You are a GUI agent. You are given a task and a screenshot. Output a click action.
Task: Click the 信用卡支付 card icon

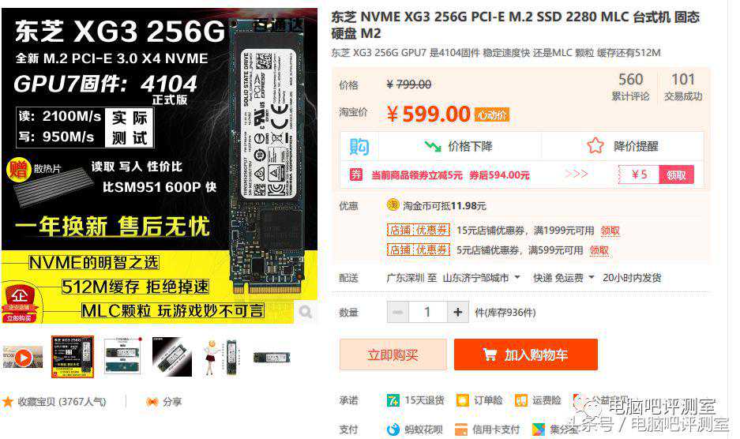point(461,429)
